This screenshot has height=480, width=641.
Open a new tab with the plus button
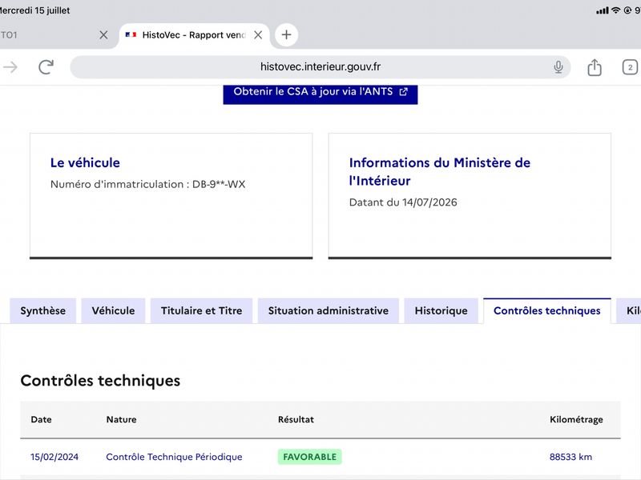click(x=286, y=34)
